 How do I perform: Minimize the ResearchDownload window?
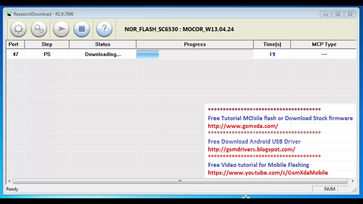pyautogui.click(x=326, y=14)
